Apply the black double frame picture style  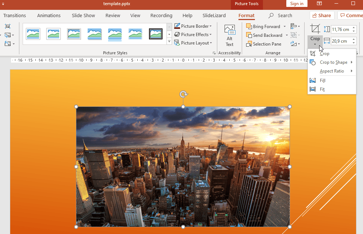(156, 34)
